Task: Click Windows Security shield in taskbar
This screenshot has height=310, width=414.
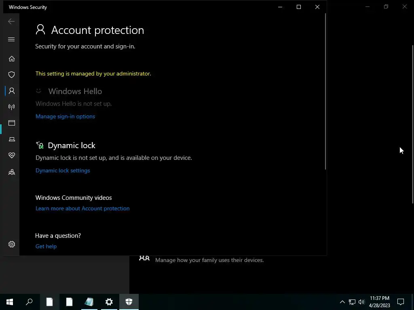Action: pos(129,302)
